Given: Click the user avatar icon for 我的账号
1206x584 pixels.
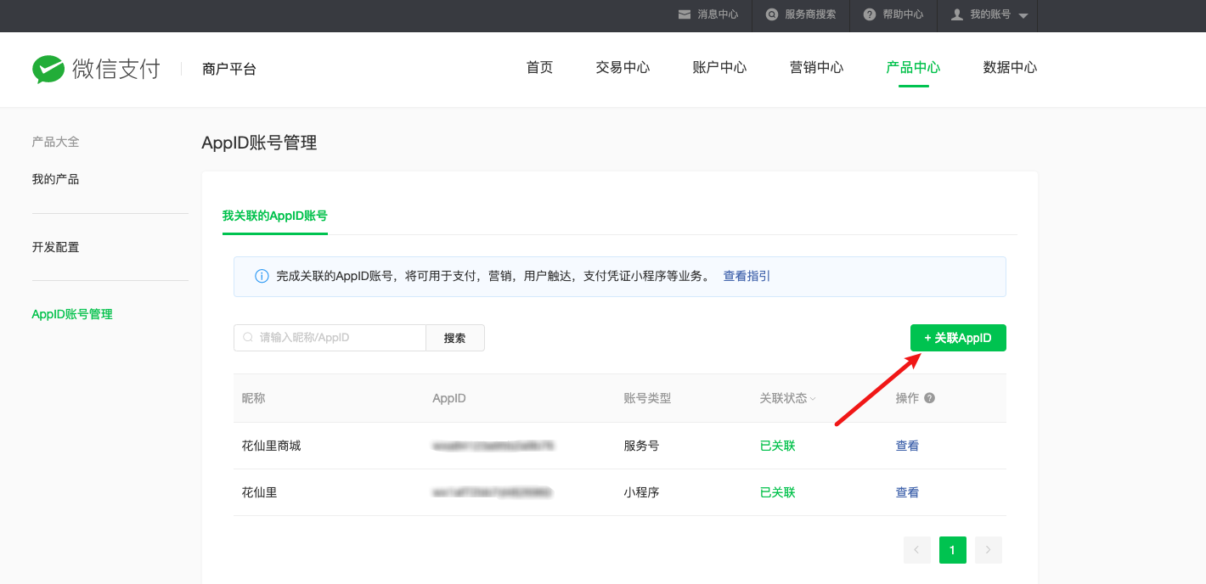Looking at the screenshot, I should pos(957,14).
